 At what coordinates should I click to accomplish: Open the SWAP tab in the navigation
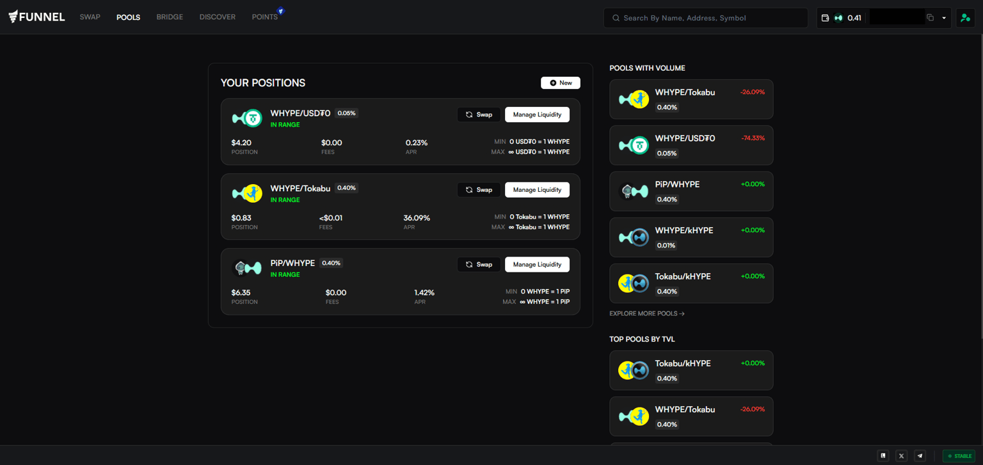click(x=90, y=17)
